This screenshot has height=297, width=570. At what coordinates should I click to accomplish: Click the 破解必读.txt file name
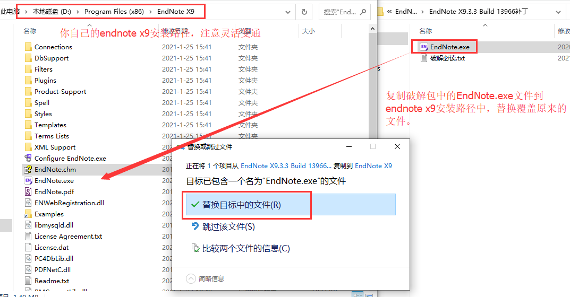tap(447, 58)
